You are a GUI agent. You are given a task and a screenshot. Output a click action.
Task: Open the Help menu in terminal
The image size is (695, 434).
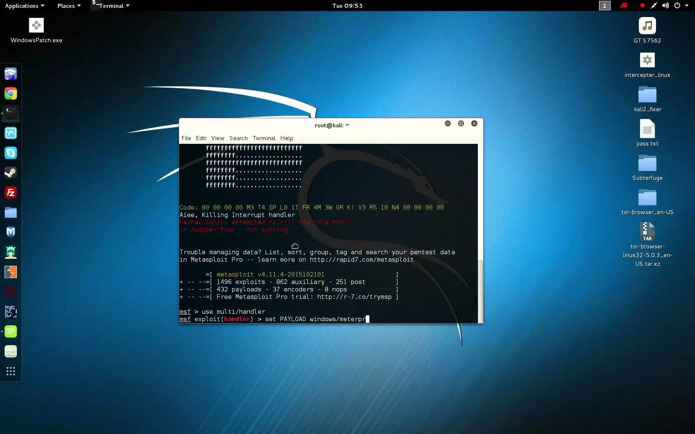tap(287, 138)
